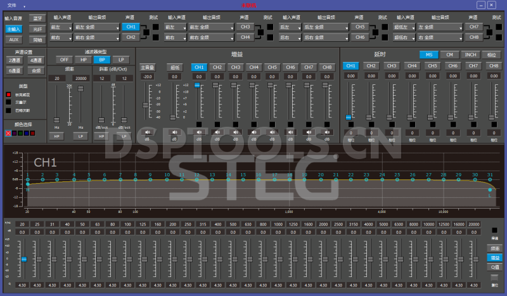Mute gain CH8 speaker icon
The image size is (507, 296).
point(327,132)
